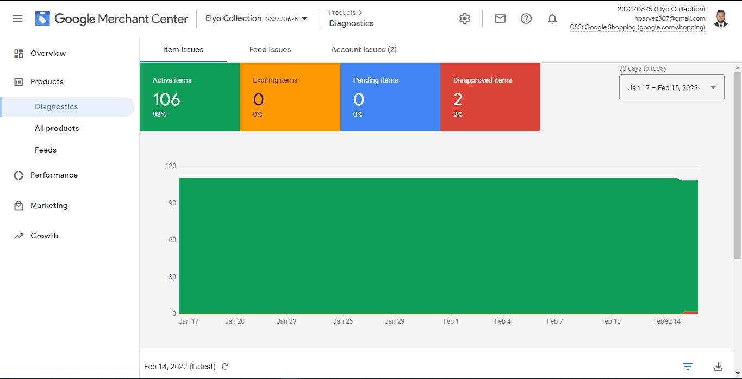
Task: Click the download report icon
Action: (718, 367)
